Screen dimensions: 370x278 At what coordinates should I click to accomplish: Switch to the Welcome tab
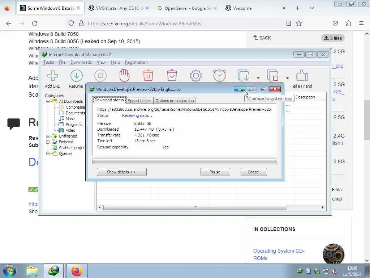[x=256, y=8]
